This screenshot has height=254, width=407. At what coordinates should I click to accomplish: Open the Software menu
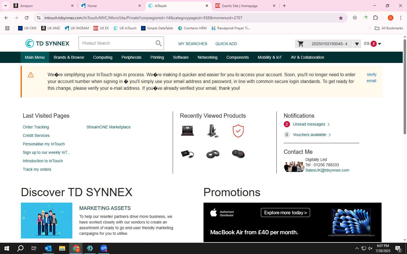(181, 57)
